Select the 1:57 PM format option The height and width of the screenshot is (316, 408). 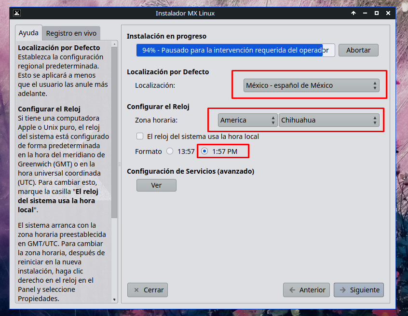pos(204,151)
